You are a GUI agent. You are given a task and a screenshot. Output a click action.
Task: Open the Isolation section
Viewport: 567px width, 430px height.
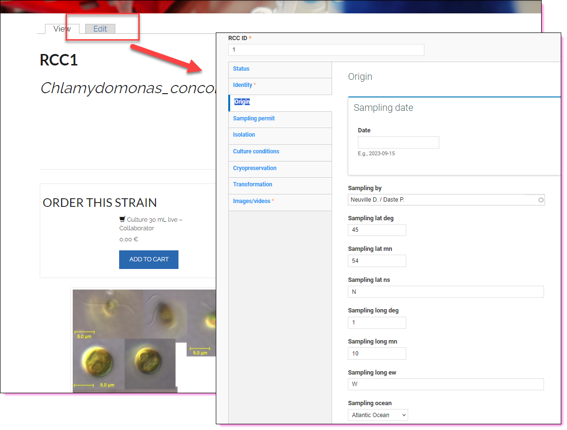point(244,135)
